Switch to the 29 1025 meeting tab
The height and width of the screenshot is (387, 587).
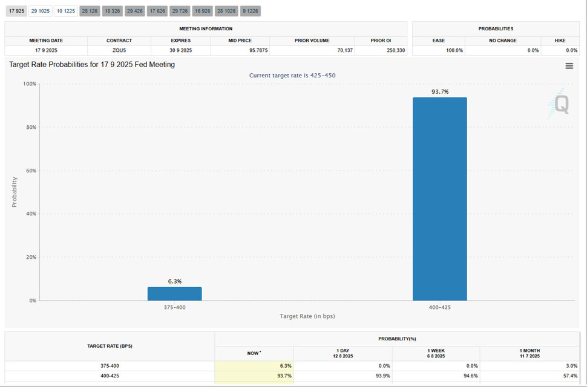click(x=41, y=11)
